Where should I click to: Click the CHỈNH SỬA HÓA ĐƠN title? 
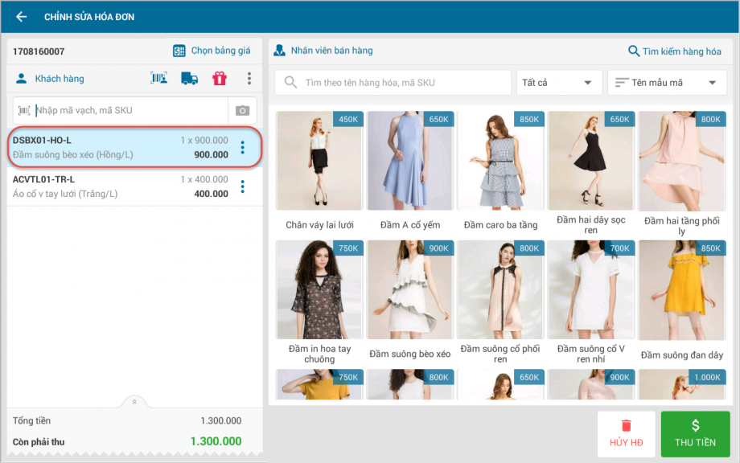click(89, 17)
